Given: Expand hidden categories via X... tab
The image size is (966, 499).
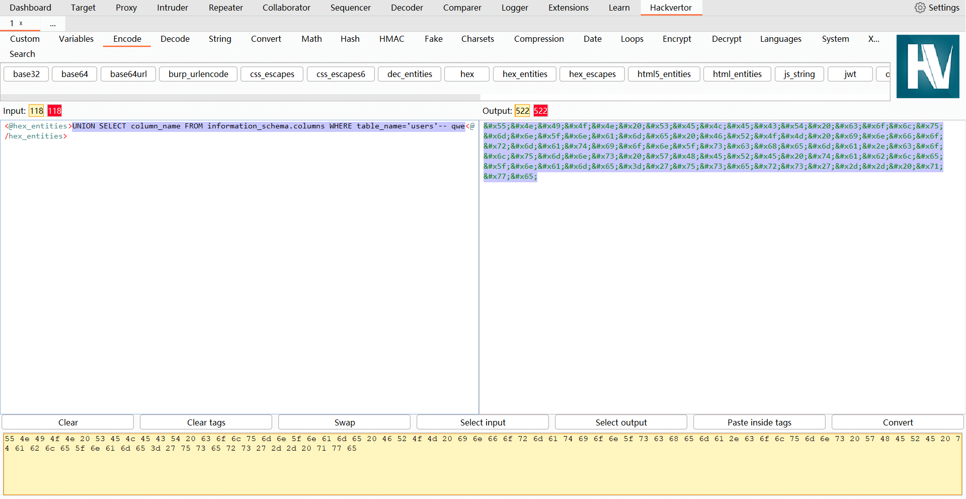Looking at the screenshot, I should tap(873, 39).
